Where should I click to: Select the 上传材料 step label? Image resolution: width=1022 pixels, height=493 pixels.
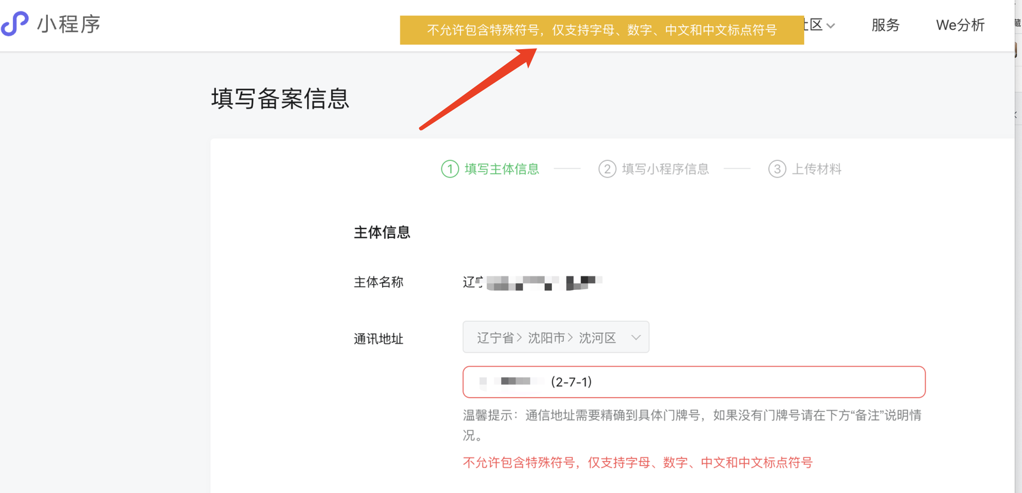point(817,169)
